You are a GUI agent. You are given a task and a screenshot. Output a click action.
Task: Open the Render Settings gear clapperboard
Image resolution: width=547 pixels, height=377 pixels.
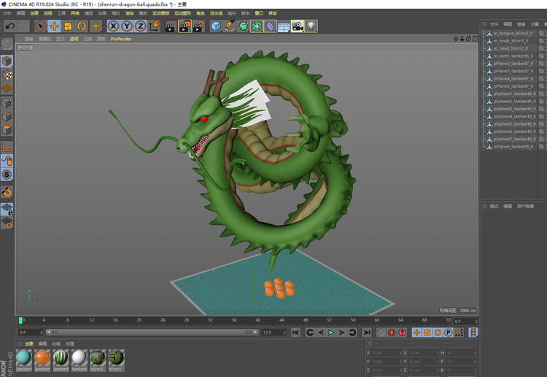point(198,26)
